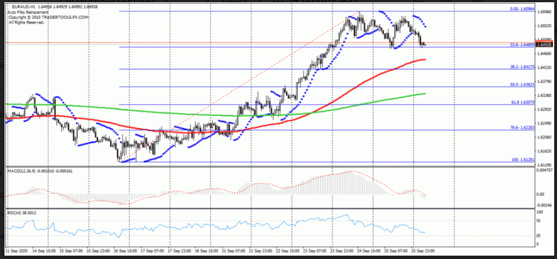Click the current price tag 1.64928
The height and width of the screenshot is (259, 557).
(544, 45)
